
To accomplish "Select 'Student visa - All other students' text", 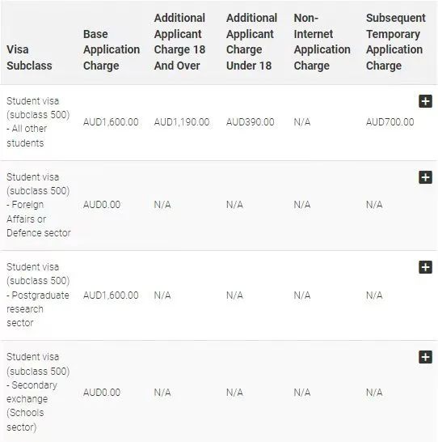I will (x=38, y=122).
